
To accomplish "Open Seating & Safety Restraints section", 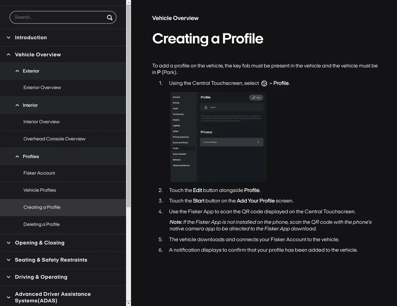I will point(51,260).
